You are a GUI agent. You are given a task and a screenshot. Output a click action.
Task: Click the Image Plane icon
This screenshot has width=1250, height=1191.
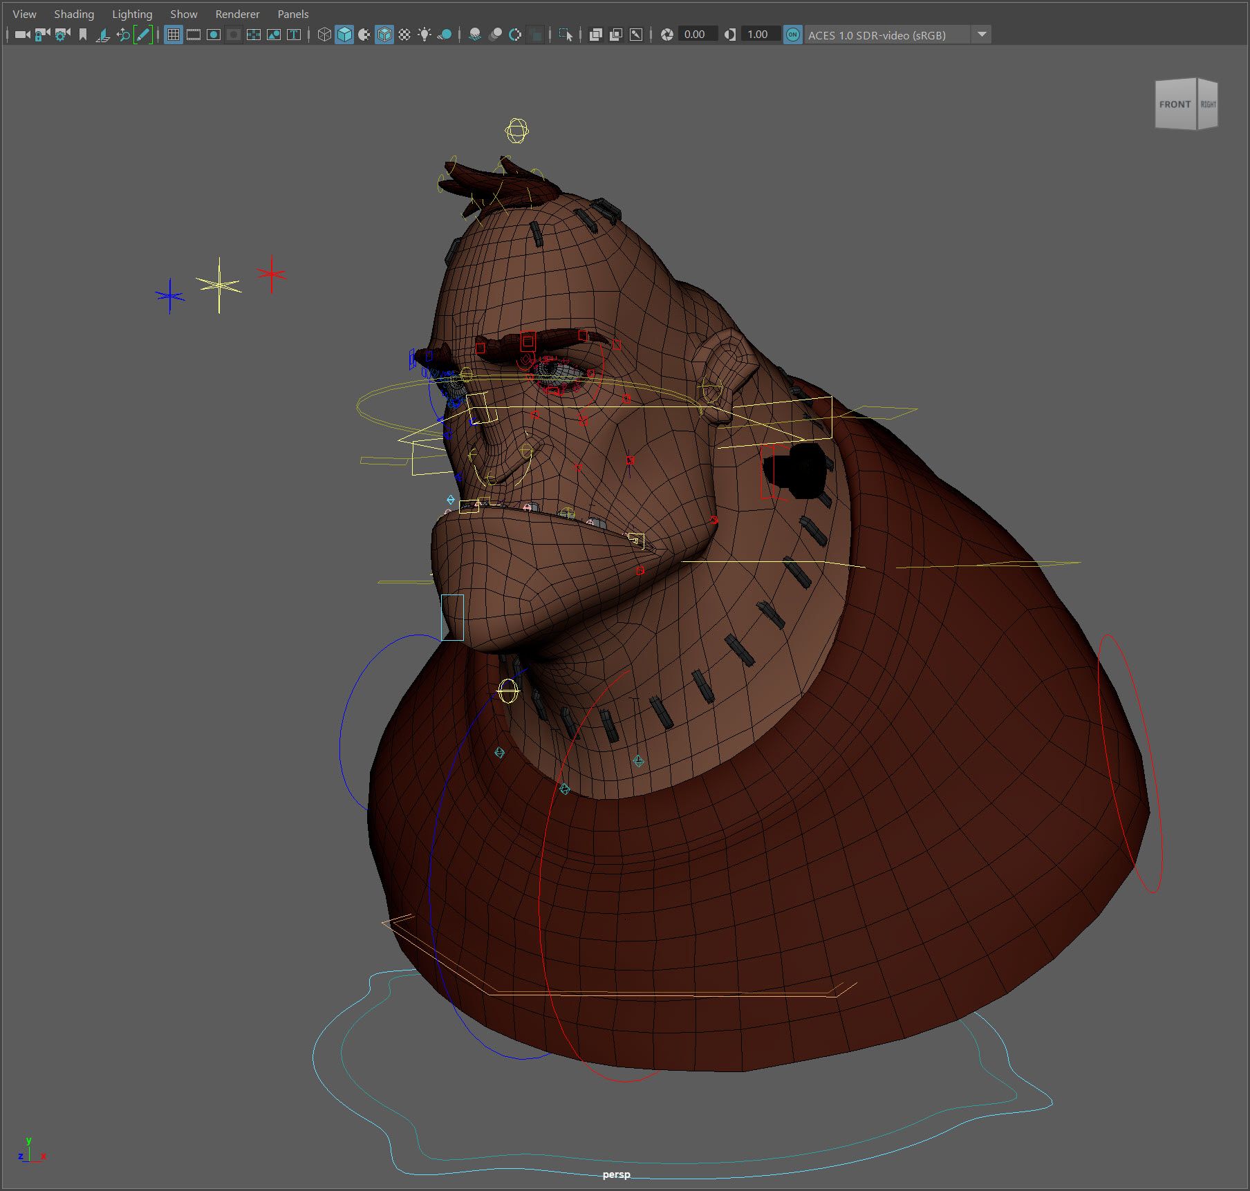point(103,35)
